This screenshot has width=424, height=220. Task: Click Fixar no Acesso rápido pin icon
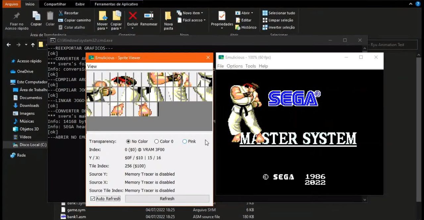click(17, 16)
